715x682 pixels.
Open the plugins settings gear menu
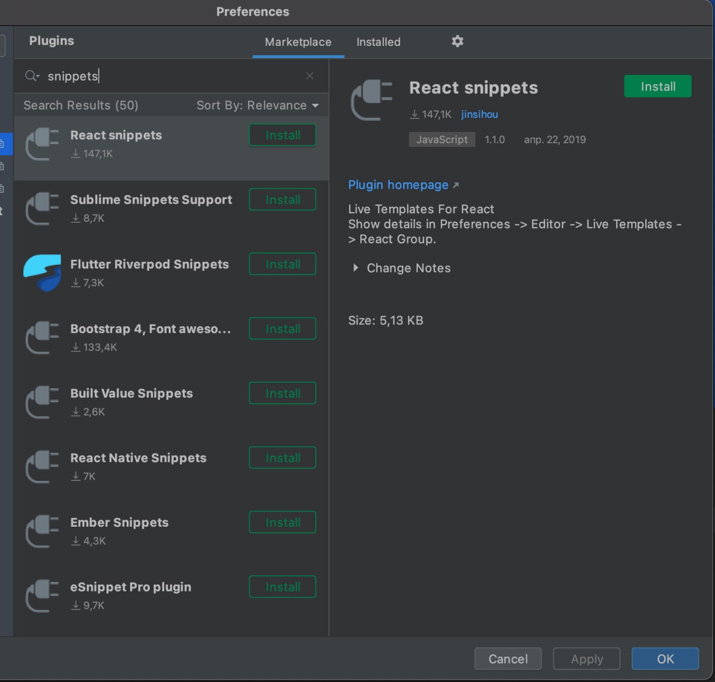457,41
